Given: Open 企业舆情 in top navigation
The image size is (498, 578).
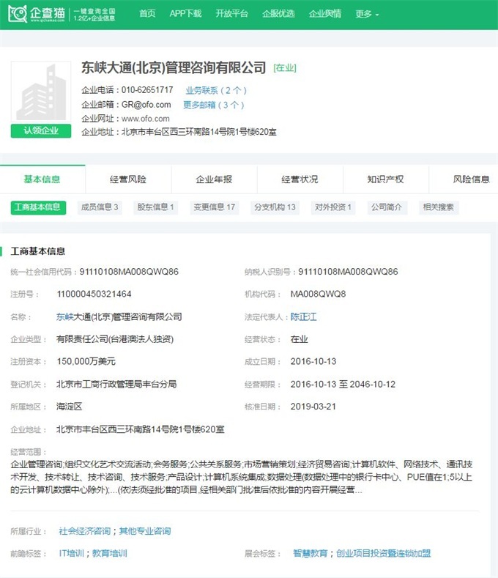Looking at the screenshot, I should pos(325,14).
